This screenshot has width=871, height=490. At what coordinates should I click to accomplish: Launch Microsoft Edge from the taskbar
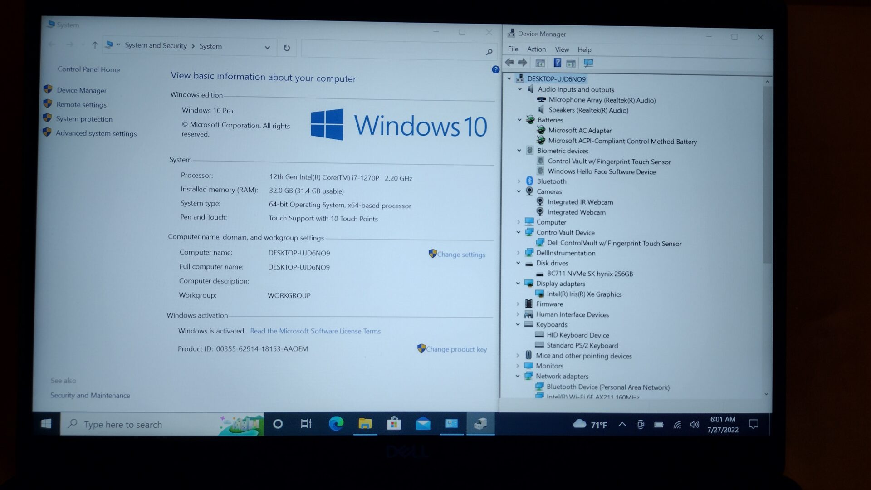tap(336, 424)
